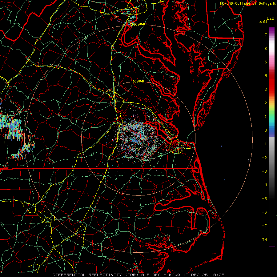Image resolution: width=277 pixels, height=277 pixels.
Task: Click the -4 dB tick label on scale
Action: (264, 185)
